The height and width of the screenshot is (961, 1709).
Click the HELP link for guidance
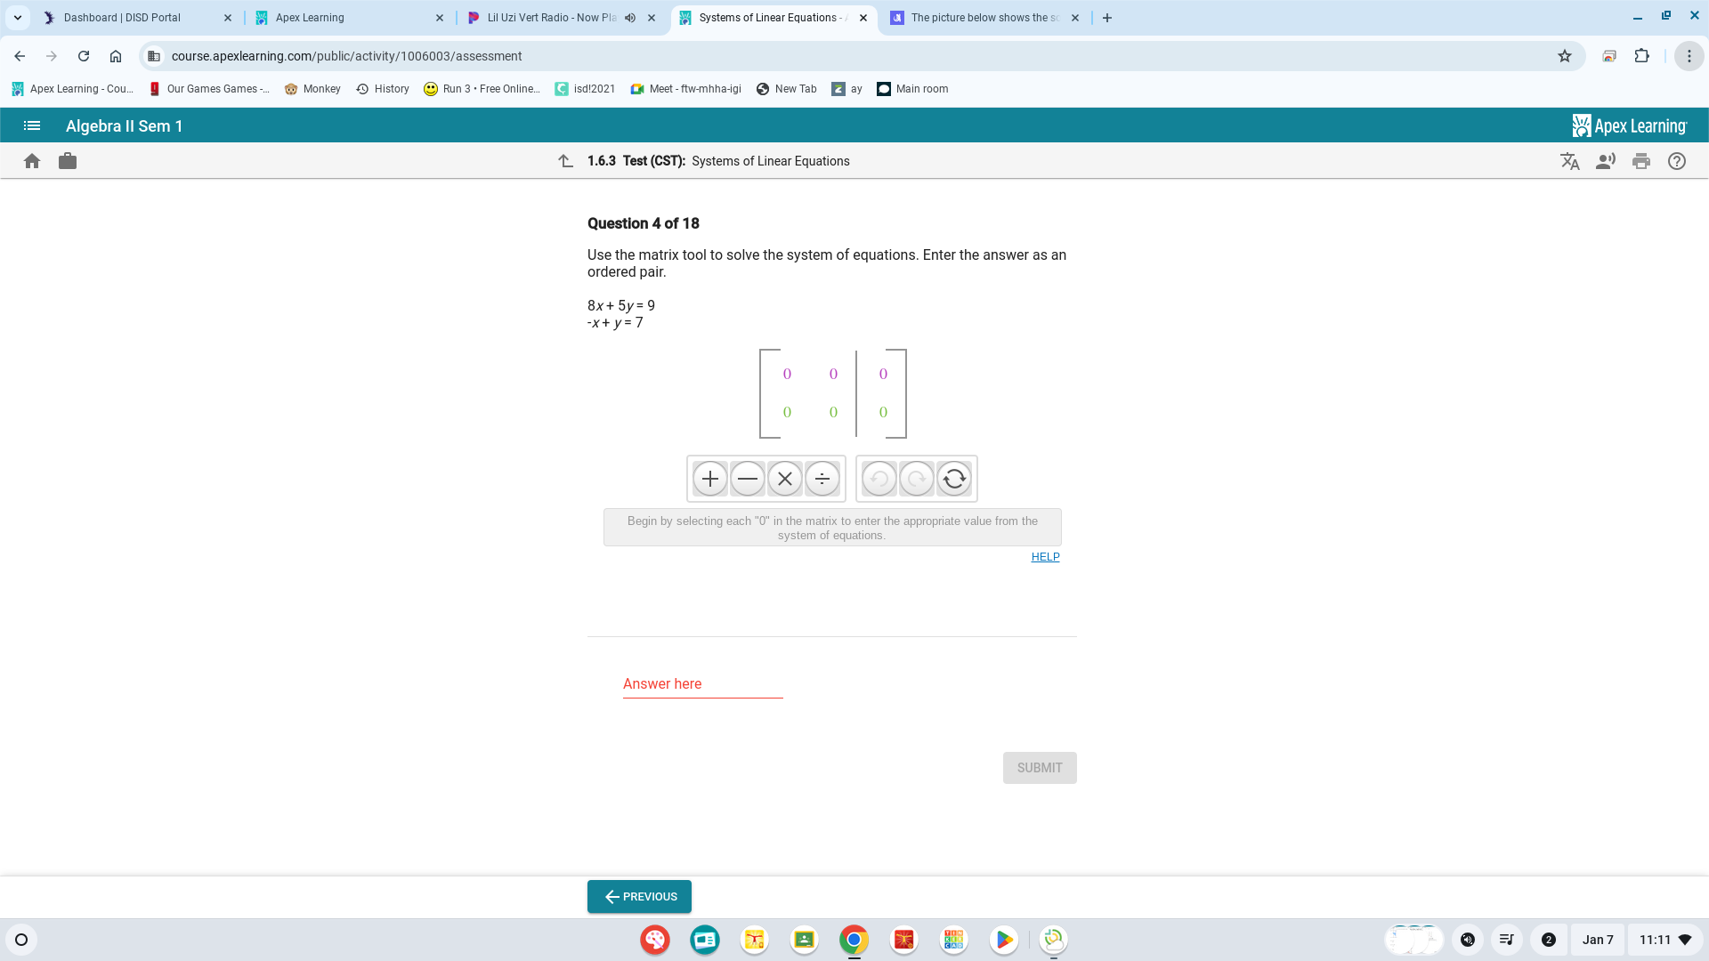click(1045, 556)
